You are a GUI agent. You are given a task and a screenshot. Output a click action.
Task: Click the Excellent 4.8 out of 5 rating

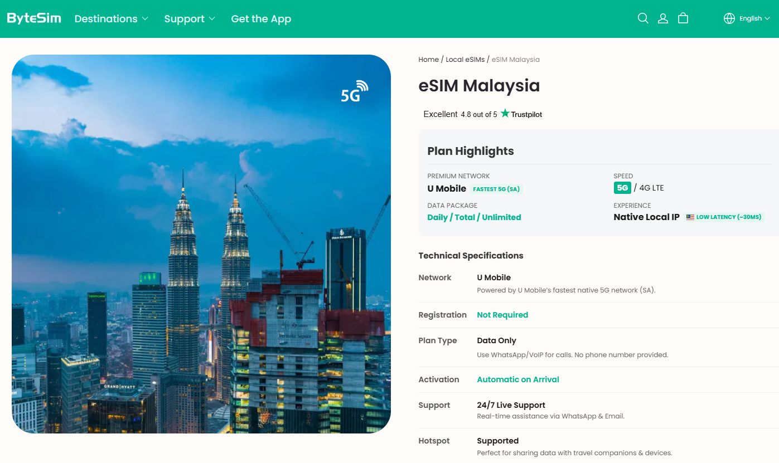(x=460, y=114)
